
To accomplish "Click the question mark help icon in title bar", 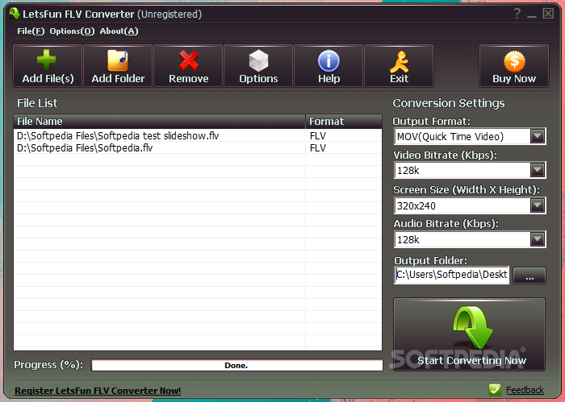I will click(517, 14).
